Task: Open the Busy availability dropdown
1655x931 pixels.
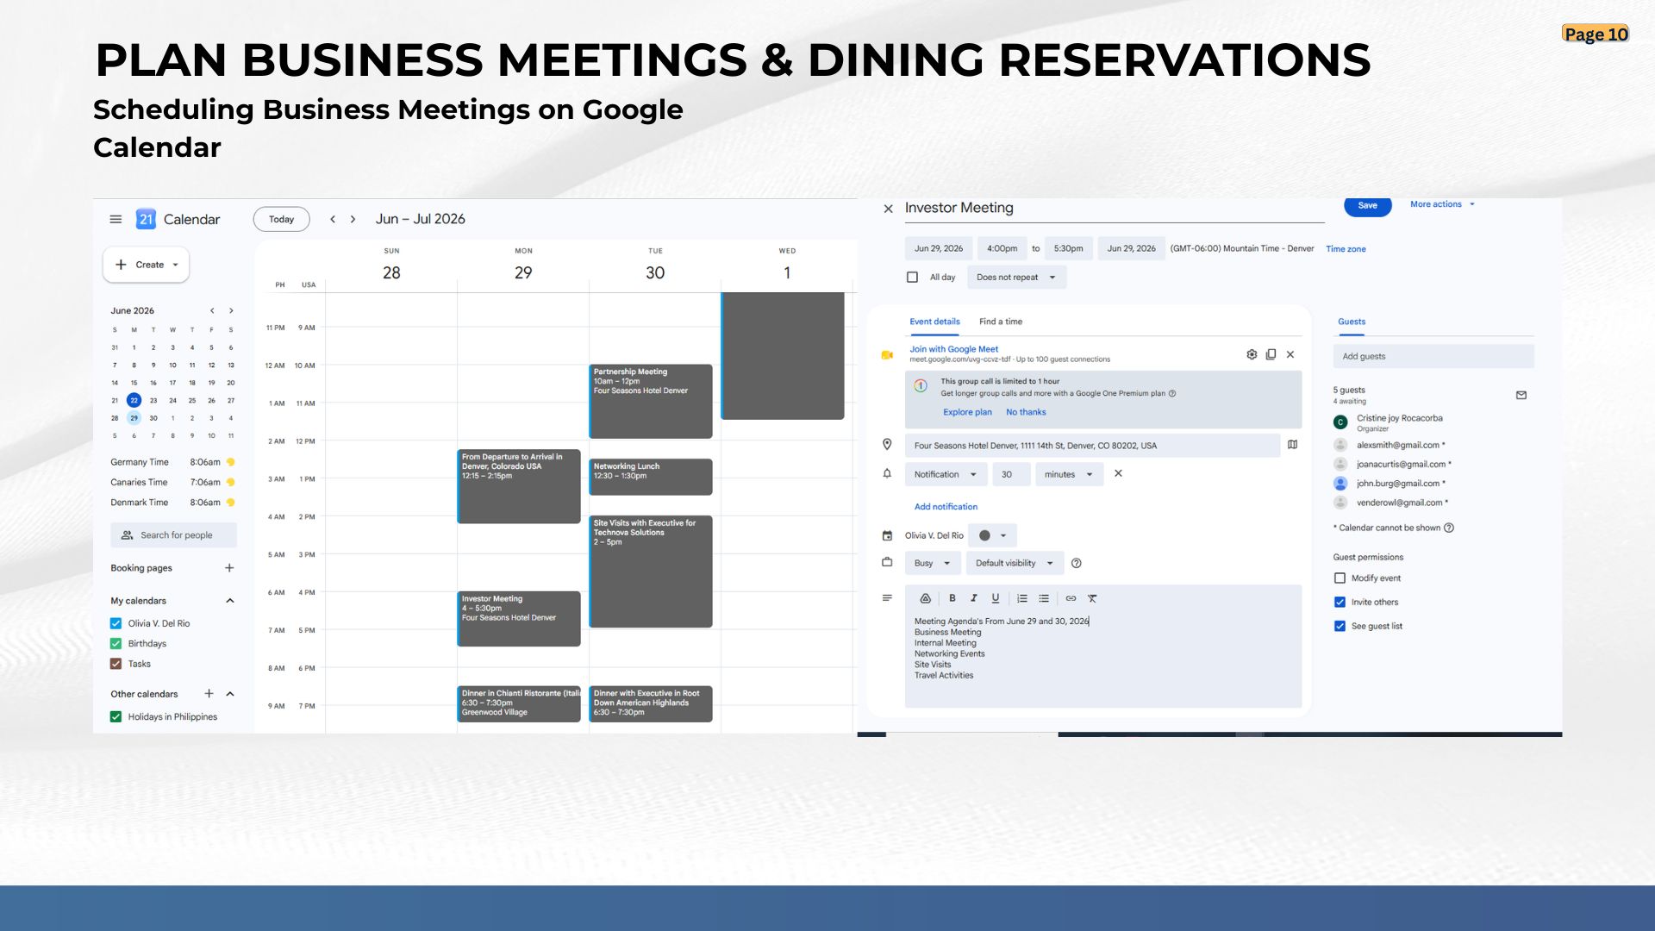Action: tap(932, 563)
